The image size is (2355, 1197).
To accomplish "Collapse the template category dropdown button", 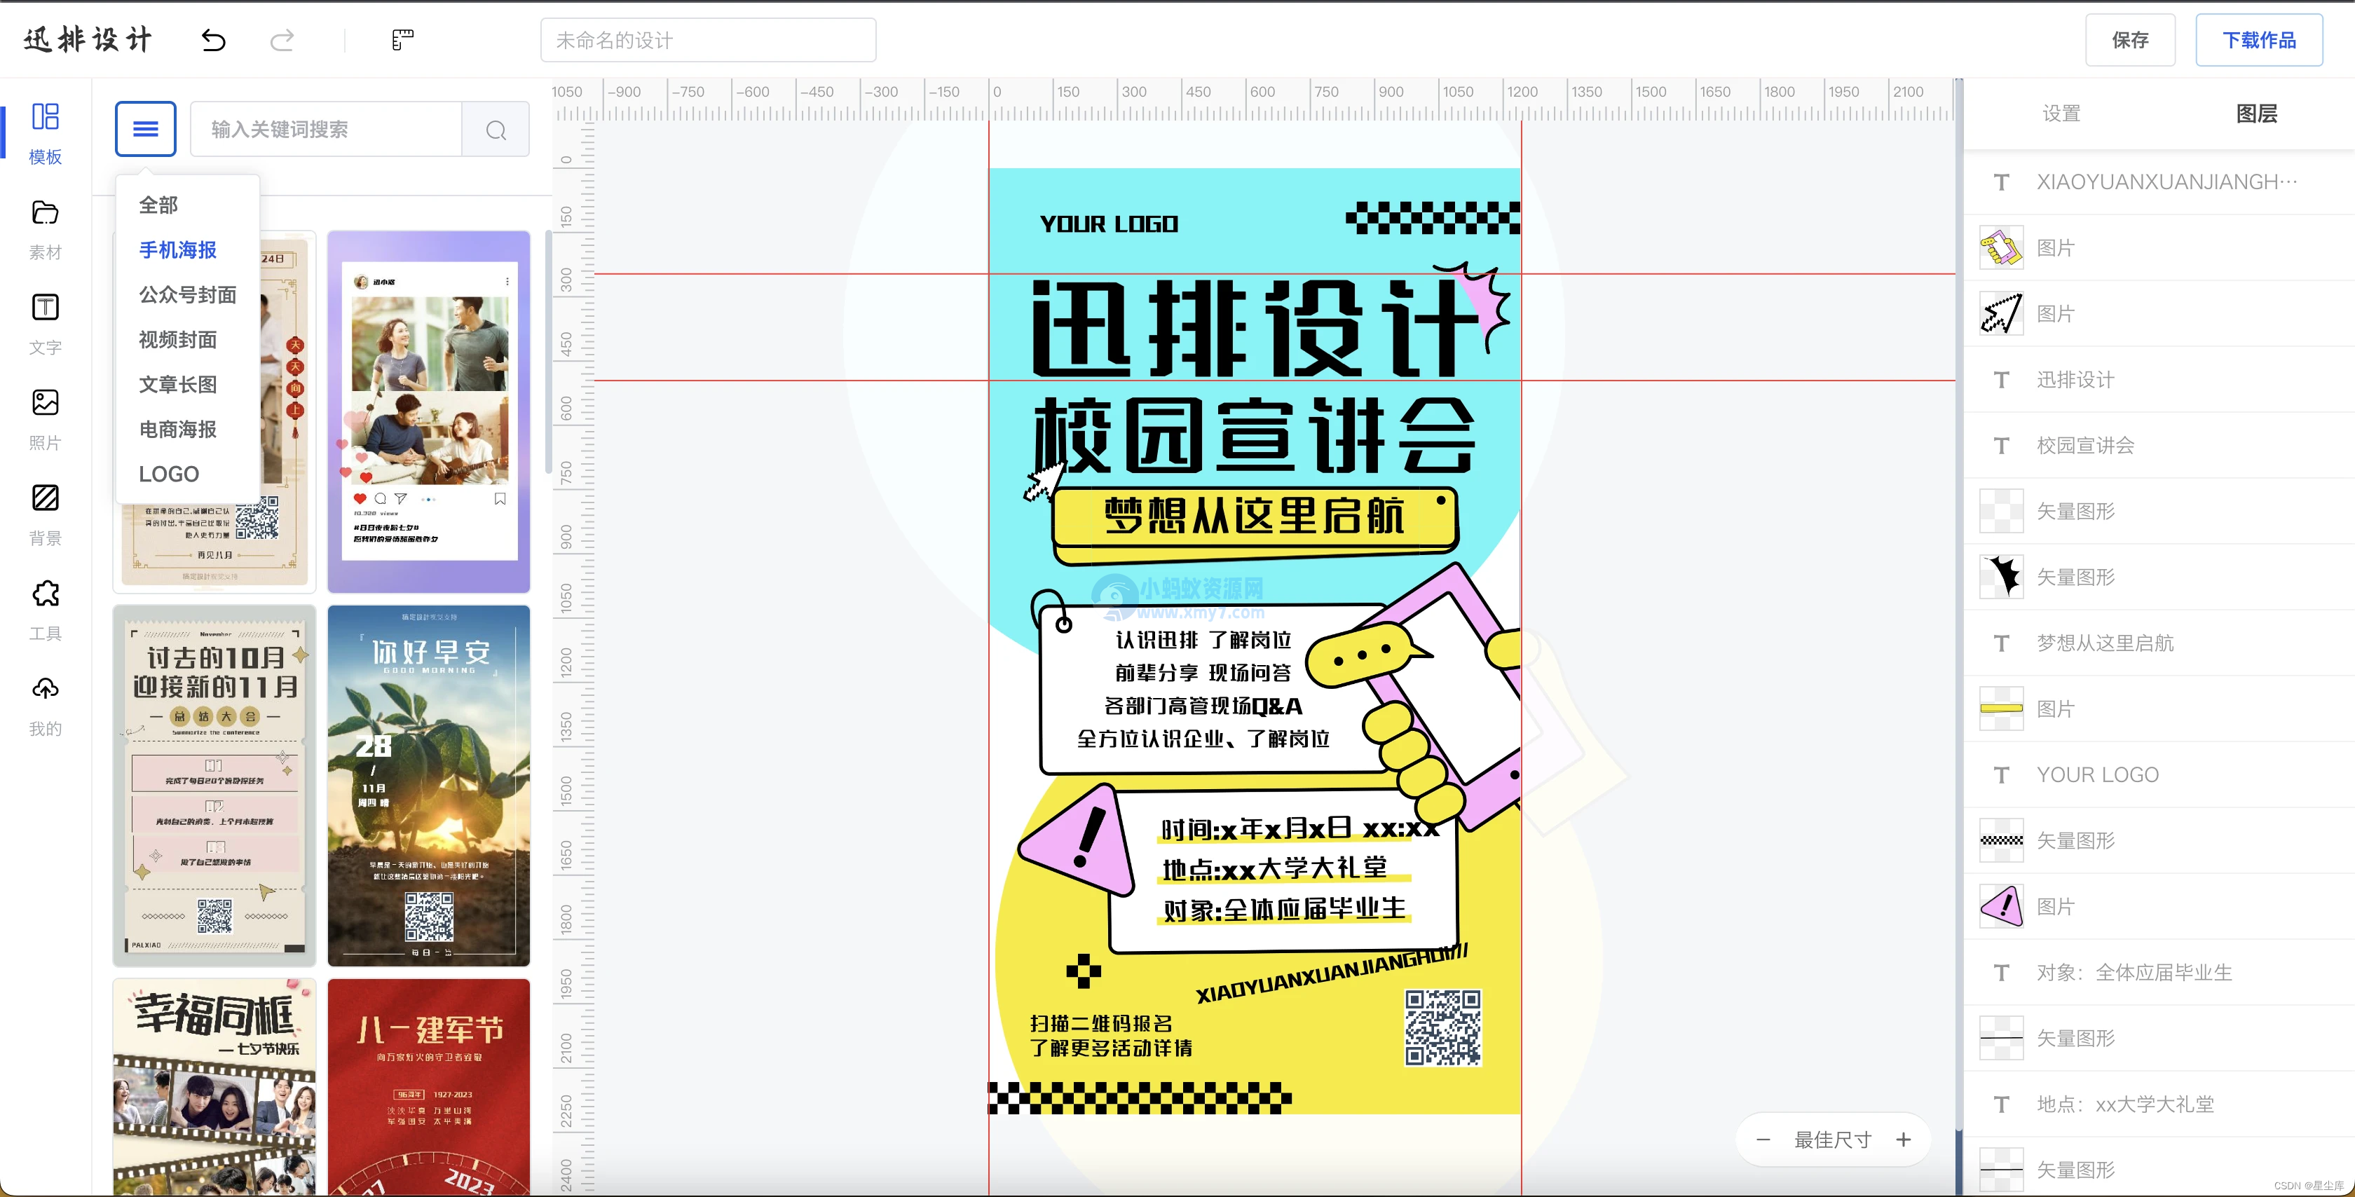I will click(x=145, y=129).
